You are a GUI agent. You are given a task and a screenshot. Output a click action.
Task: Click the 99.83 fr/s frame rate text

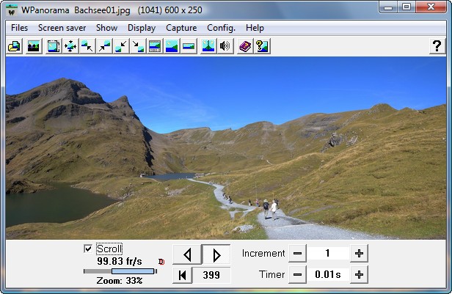pyautogui.click(x=120, y=261)
